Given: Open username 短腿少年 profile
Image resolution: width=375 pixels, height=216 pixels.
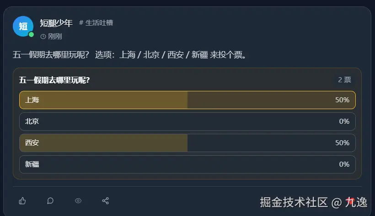Looking at the screenshot, I should point(56,23).
